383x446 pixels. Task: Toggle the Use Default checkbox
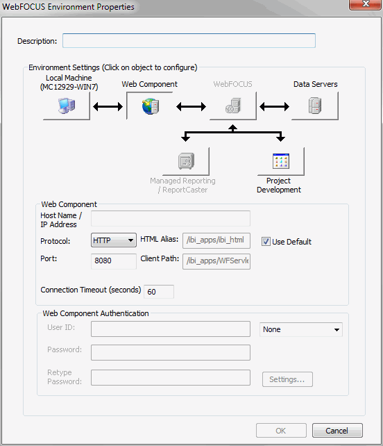pos(266,242)
